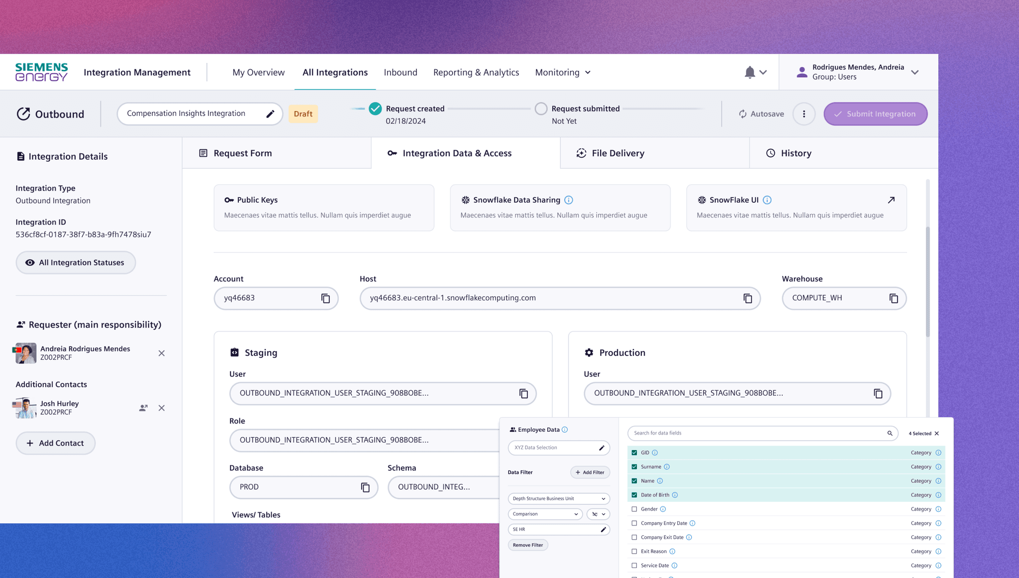Image resolution: width=1019 pixels, height=578 pixels.
Task: Remove requester Andreia Rodrigues Mendes
Action: tap(162, 353)
